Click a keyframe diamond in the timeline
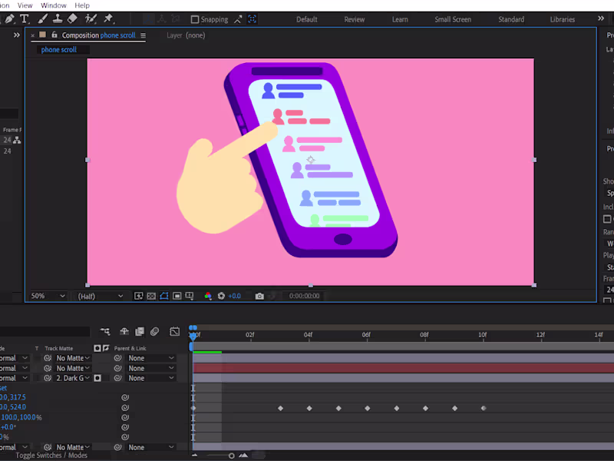This screenshot has height=461, width=614. pos(280,408)
